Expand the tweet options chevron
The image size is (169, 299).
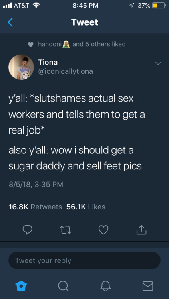click(158, 63)
